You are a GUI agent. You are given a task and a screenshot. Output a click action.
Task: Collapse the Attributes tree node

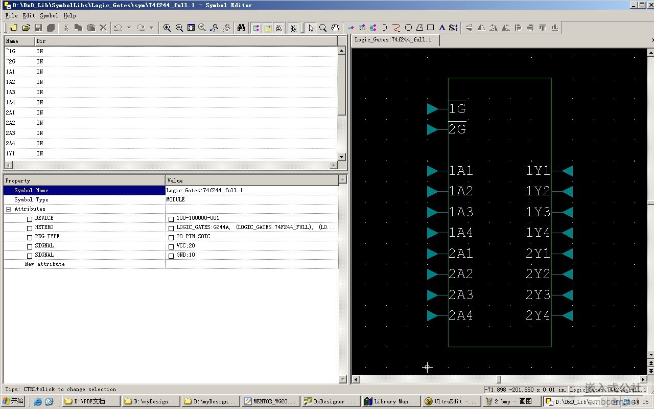pos(9,209)
